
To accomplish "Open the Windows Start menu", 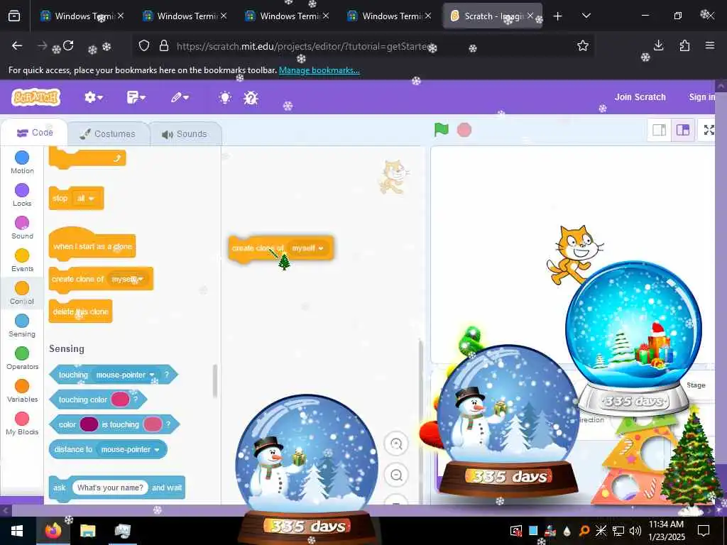I will (x=17, y=531).
